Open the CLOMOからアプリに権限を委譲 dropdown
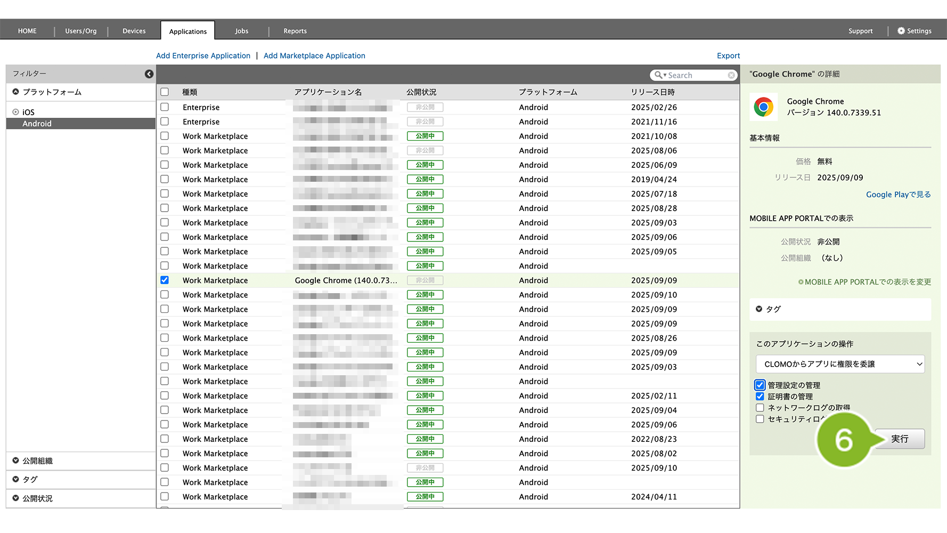The width and height of the screenshot is (947, 533). click(840, 364)
